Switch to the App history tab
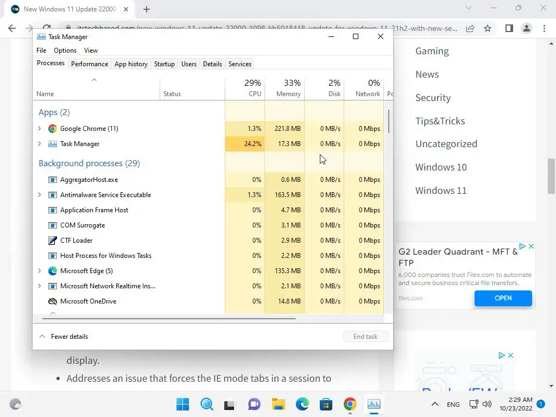The width and height of the screenshot is (556, 417). point(131,64)
